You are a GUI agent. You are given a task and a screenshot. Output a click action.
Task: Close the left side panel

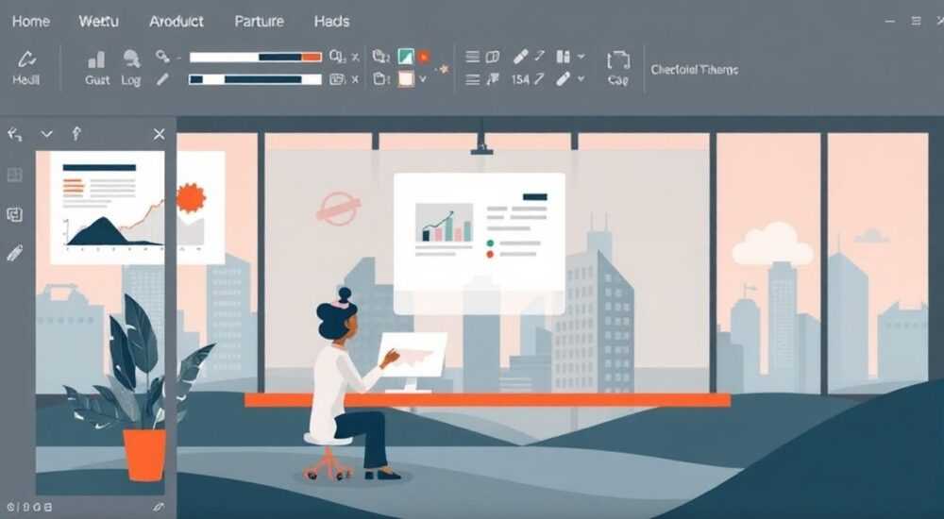(159, 134)
